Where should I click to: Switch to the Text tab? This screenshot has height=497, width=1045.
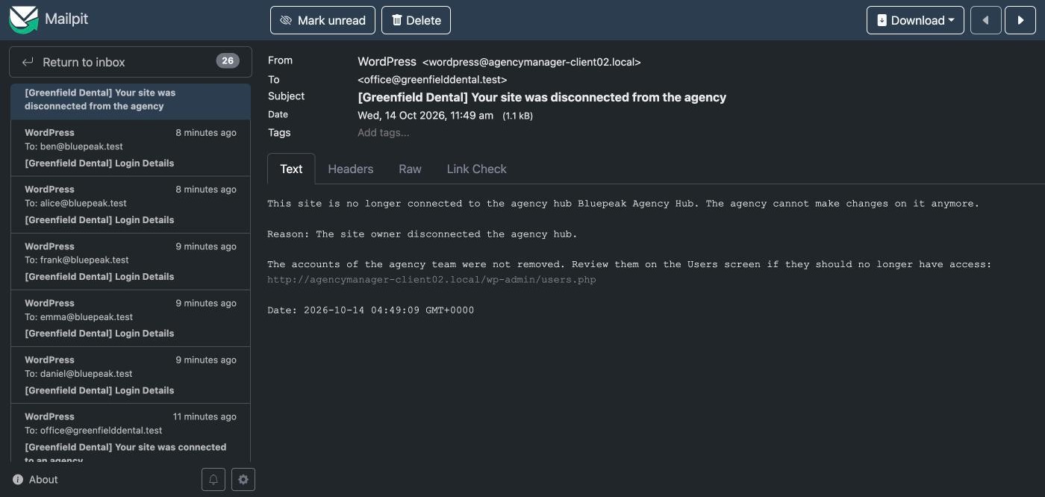point(291,169)
